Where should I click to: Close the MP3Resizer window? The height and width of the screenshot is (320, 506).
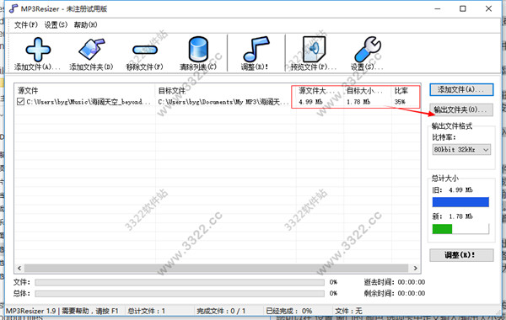click(488, 8)
